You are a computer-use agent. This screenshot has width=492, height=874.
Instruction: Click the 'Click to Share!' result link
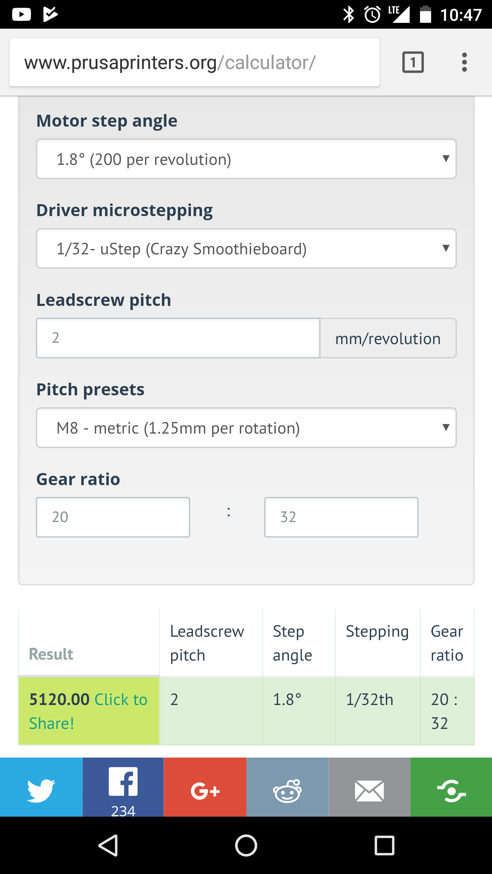tap(88, 711)
